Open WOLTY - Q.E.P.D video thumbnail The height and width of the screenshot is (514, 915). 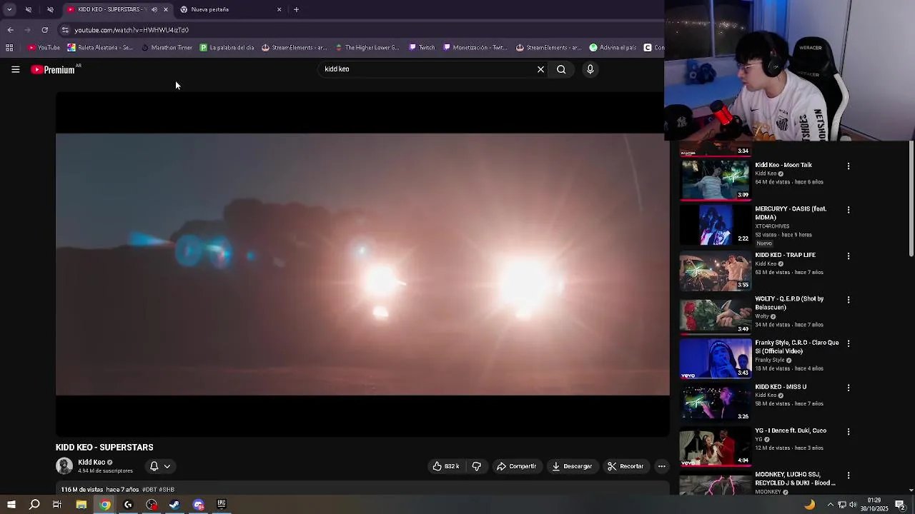[x=715, y=314]
